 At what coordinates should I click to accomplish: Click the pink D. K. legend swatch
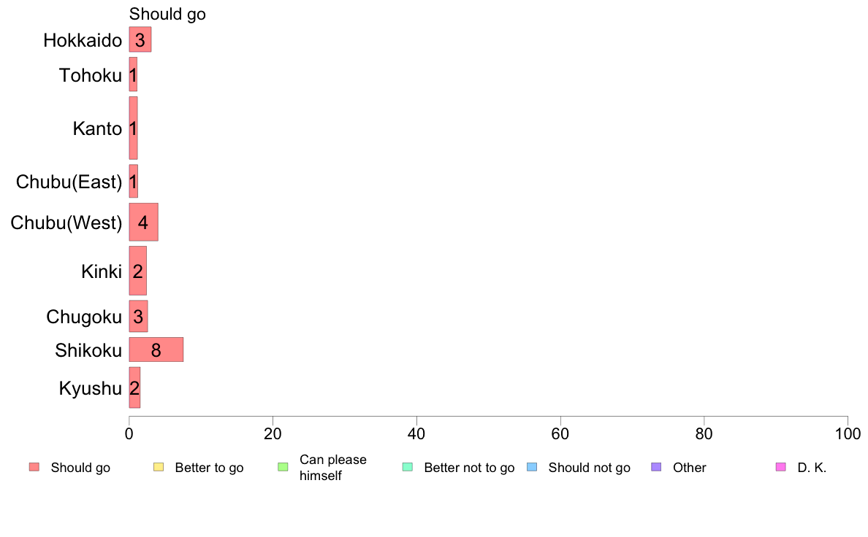[x=781, y=467]
